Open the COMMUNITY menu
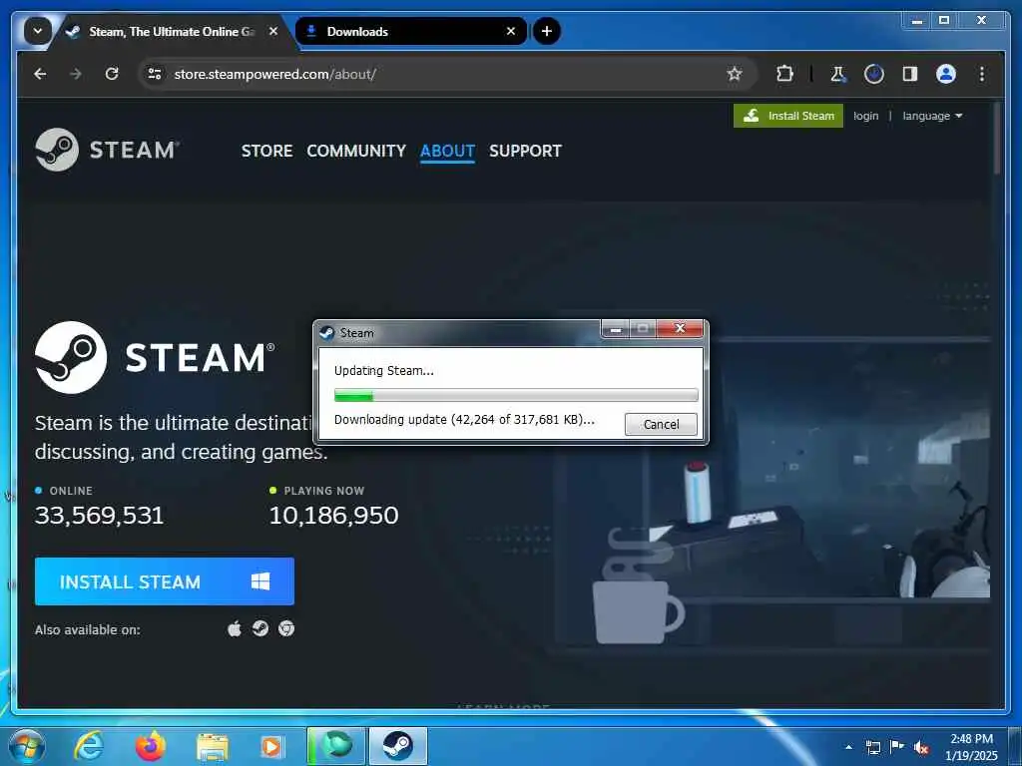Image resolution: width=1022 pixels, height=766 pixels. pos(356,151)
